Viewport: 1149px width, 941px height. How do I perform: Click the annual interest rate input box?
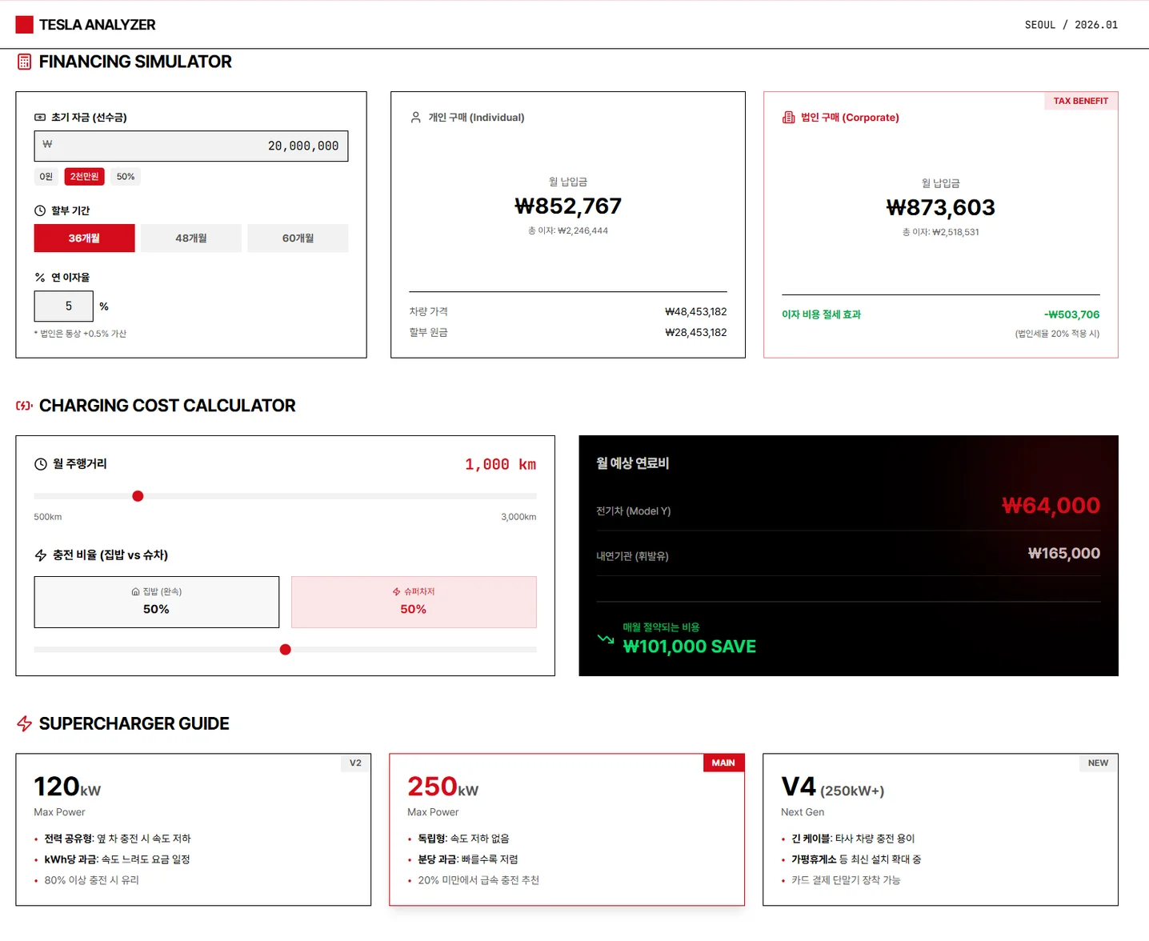(x=64, y=306)
